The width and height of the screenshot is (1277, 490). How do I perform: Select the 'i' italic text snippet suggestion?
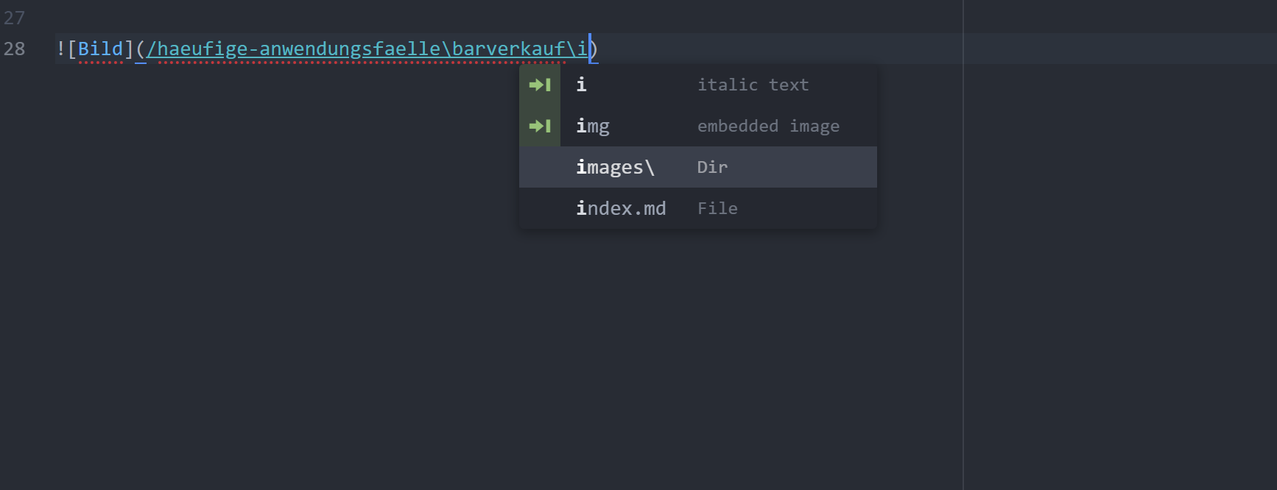(582, 85)
